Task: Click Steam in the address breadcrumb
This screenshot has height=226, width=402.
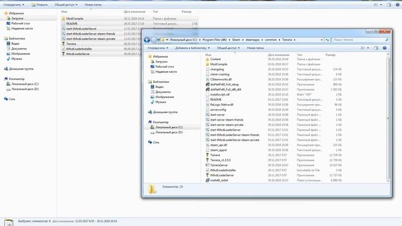Action: coord(236,40)
